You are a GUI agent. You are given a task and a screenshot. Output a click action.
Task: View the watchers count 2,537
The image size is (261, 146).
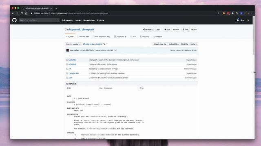[158, 30]
